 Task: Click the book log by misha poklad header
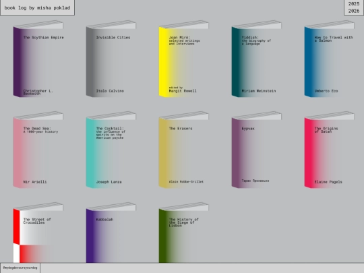coord(37,7)
